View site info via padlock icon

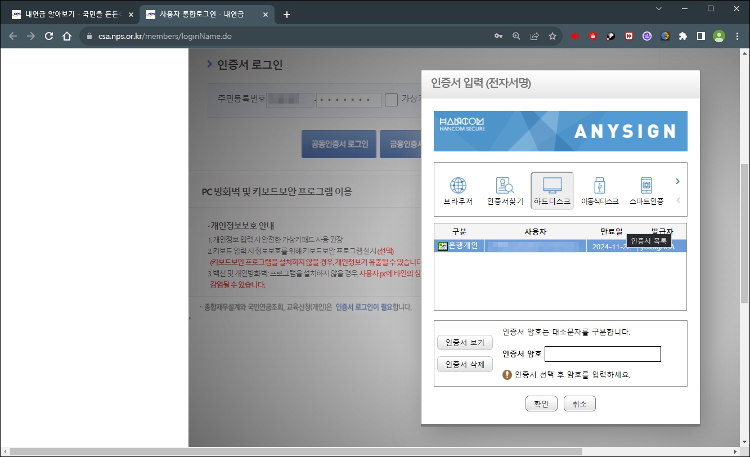pos(89,36)
